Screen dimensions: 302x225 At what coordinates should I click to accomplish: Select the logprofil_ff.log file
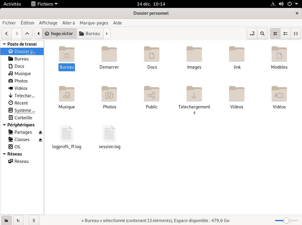[67, 138]
